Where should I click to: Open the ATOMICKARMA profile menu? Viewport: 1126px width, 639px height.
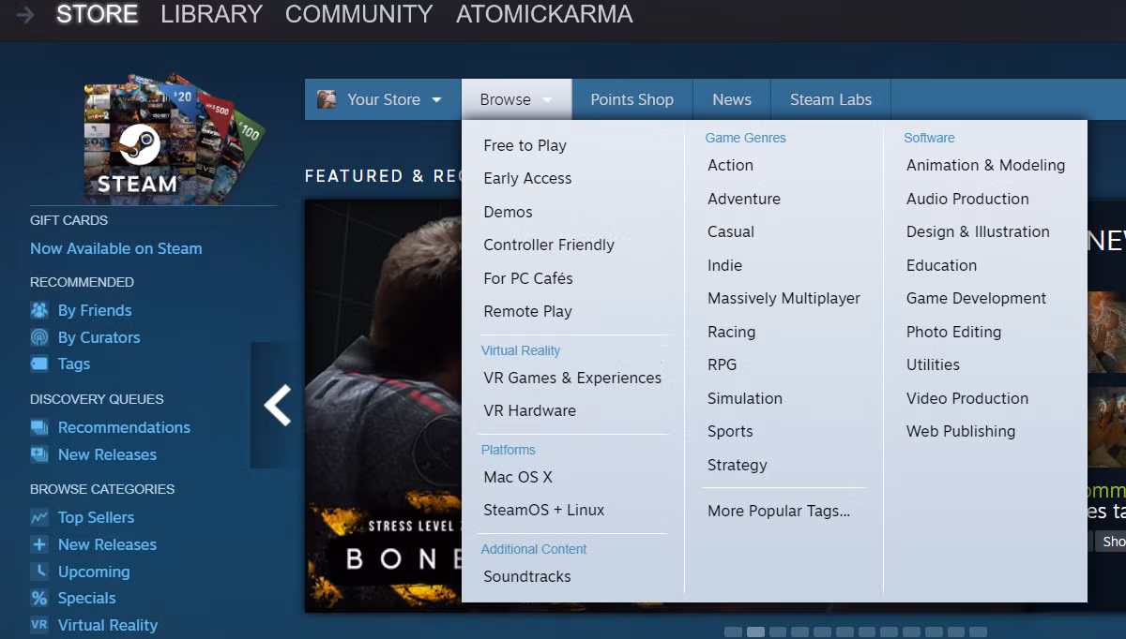point(544,15)
